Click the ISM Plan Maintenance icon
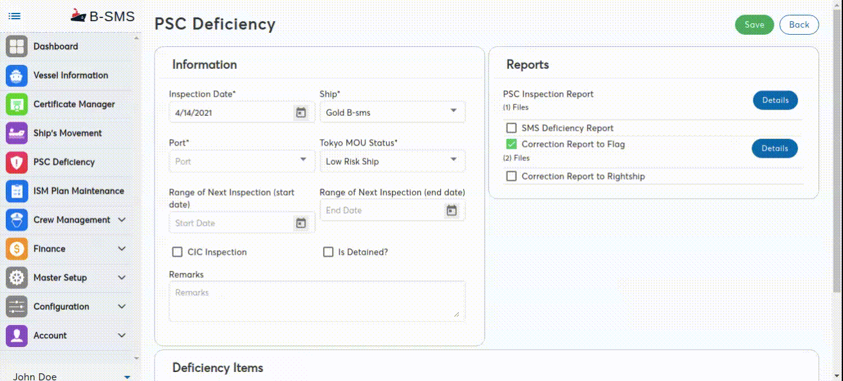This screenshot has height=381, width=843. (x=17, y=191)
